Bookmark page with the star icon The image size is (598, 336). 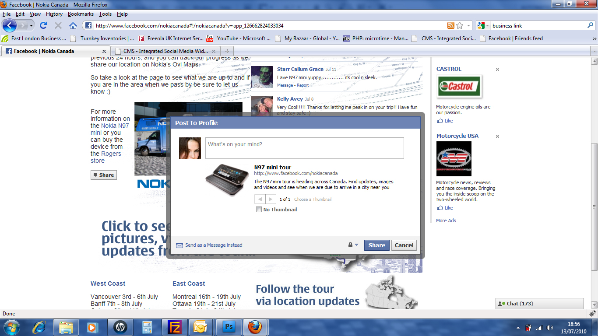(x=460, y=25)
